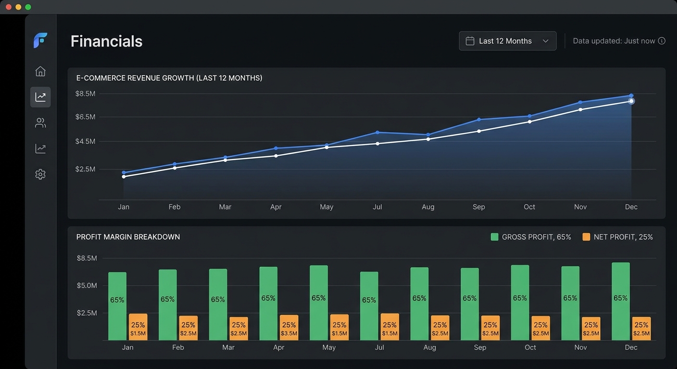Click the Mar label on revenue chart axis
This screenshot has height=369, width=677.
[225, 207]
